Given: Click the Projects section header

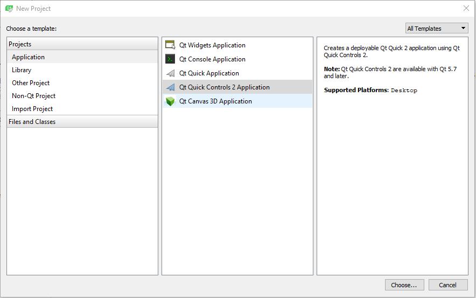Looking at the screenshot, I should pos(82,44).
